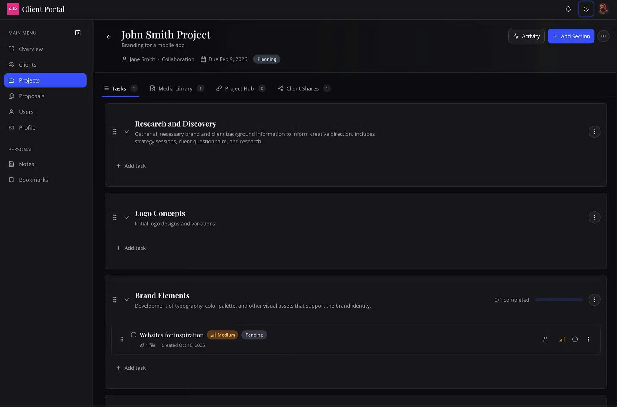Mark Websites for inspiration task complete
The width and height of the screenshot is (617, 407).
pos(134,335)
